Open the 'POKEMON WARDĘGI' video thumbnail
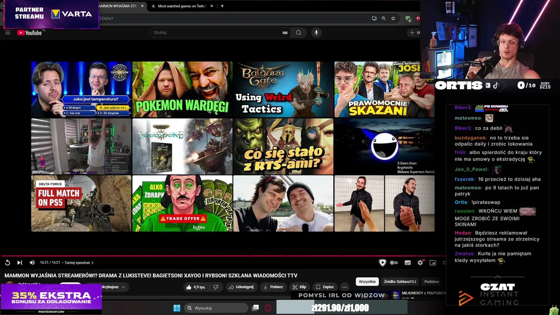Screen dimensions: 560x315 [182, 89]
